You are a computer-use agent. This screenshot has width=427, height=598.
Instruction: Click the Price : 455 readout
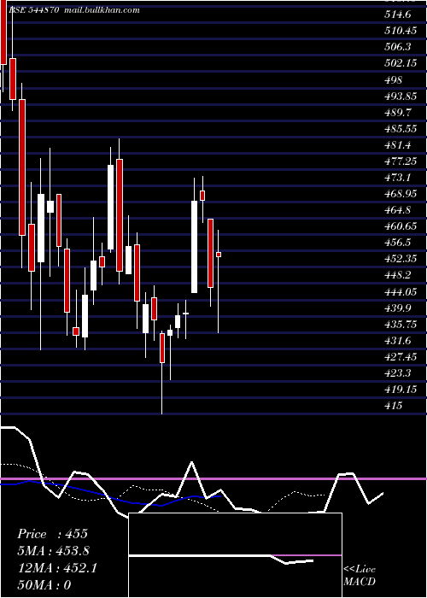pos(53,534)
